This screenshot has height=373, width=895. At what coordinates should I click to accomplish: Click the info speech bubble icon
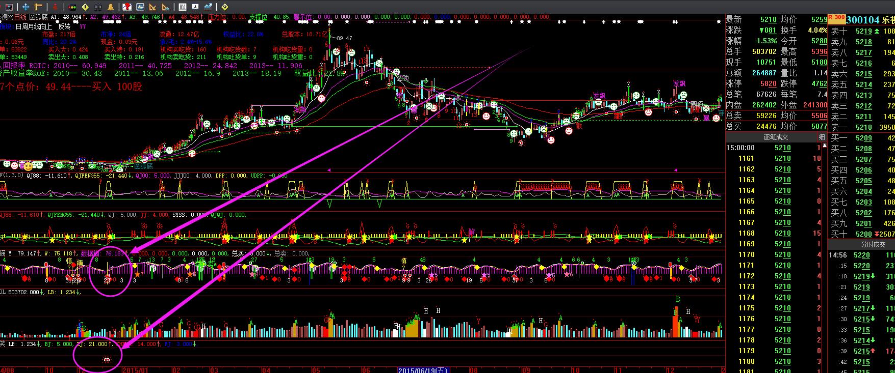[x=195, y=7]
